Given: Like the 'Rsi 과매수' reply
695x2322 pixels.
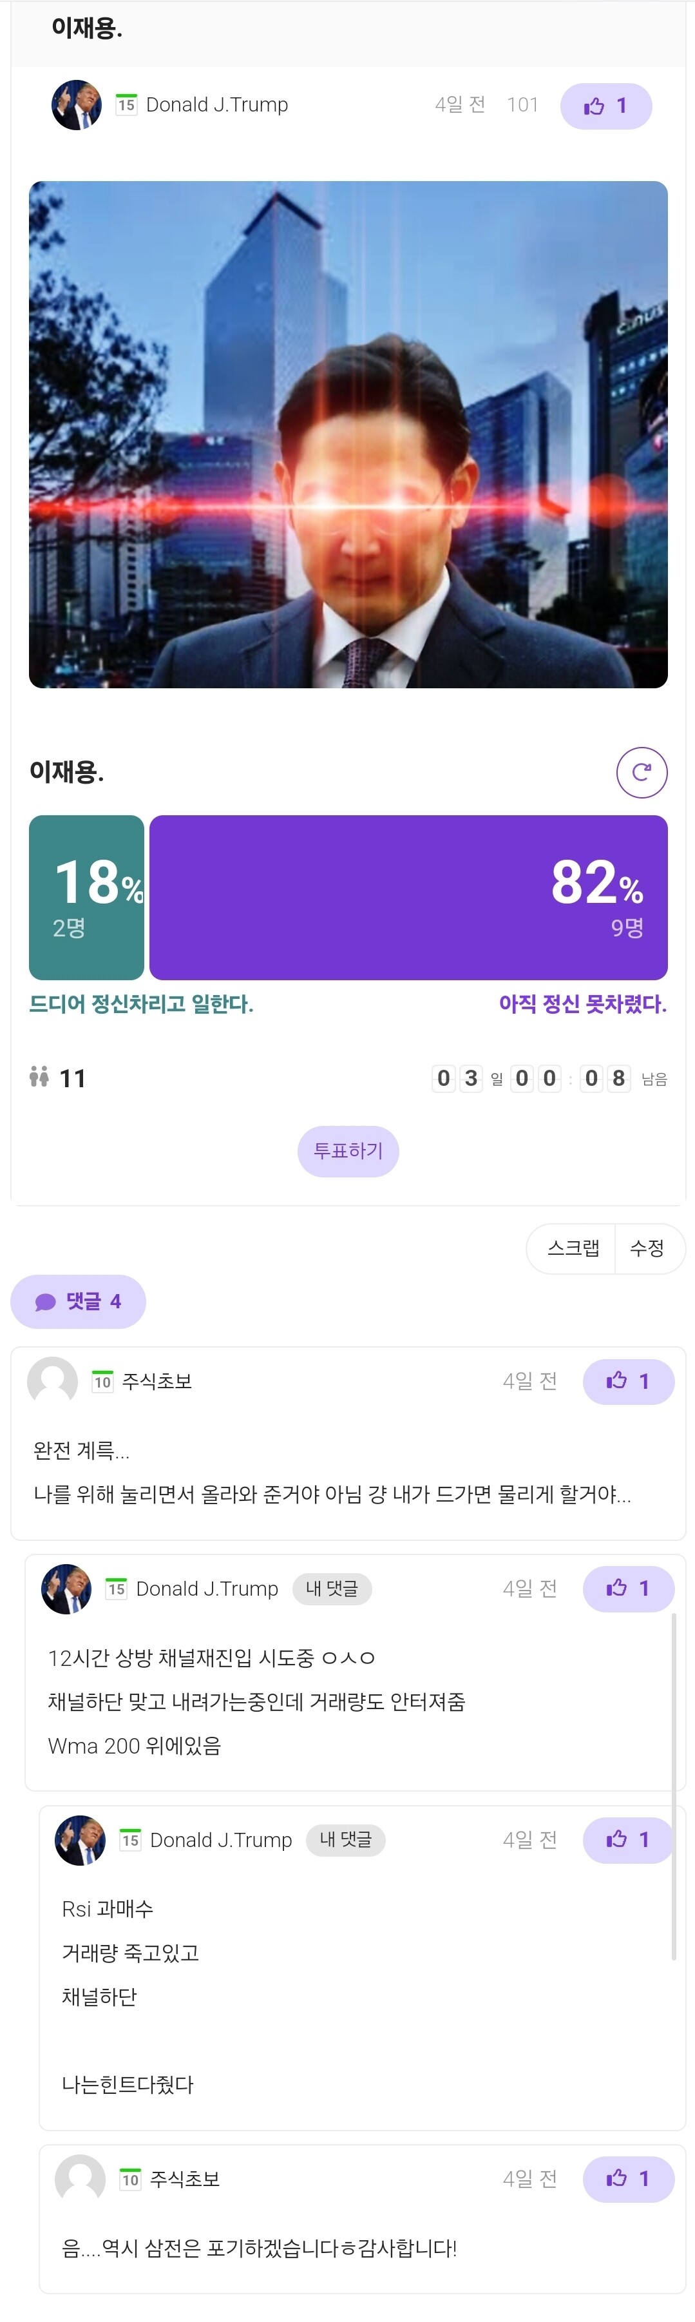Looking at the screenshot, I should (627, 1840).
